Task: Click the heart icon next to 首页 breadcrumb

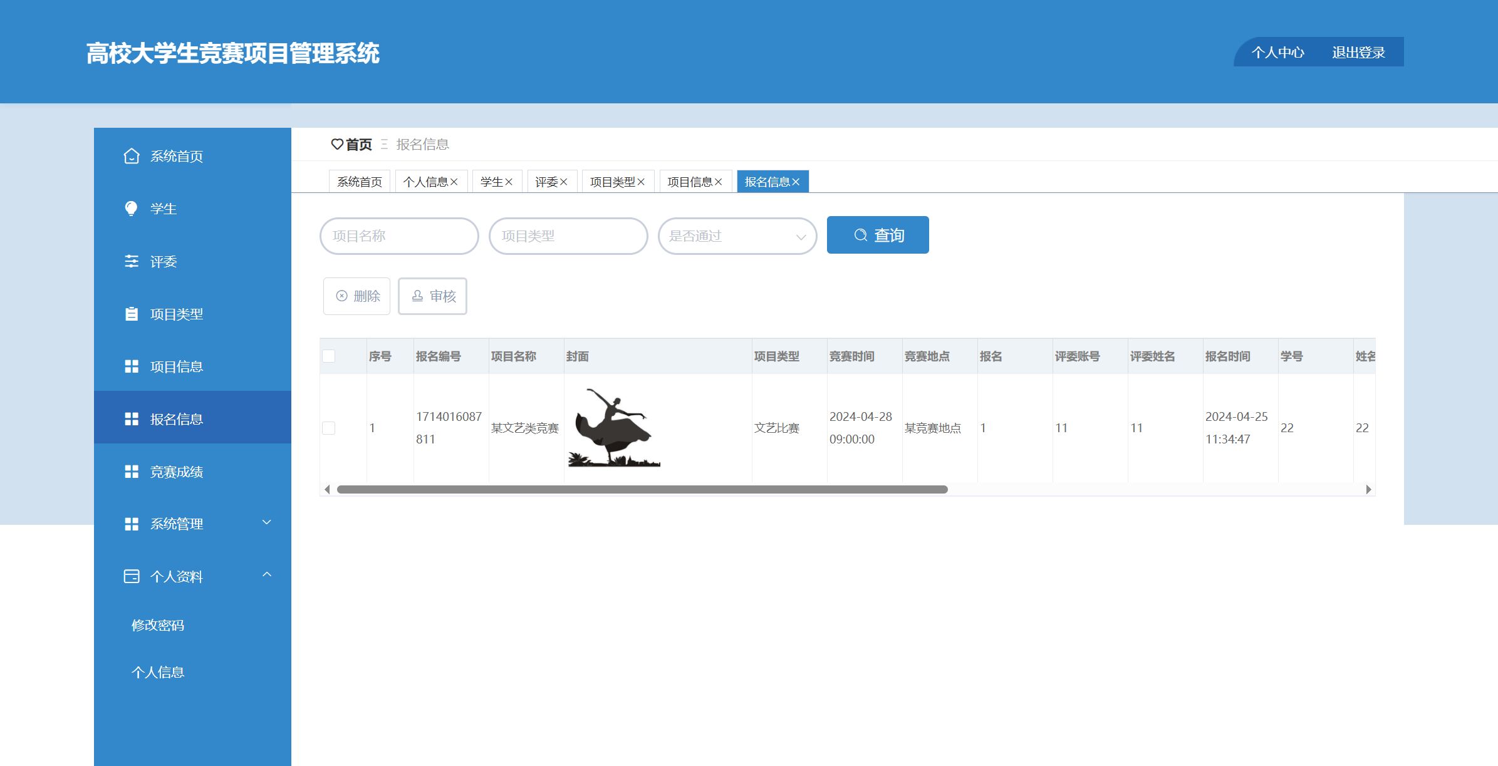Action: [337, 144]
